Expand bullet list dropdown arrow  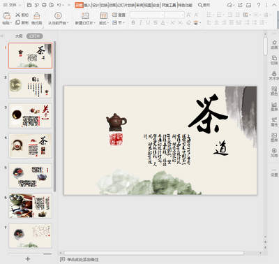click(213, 15)
